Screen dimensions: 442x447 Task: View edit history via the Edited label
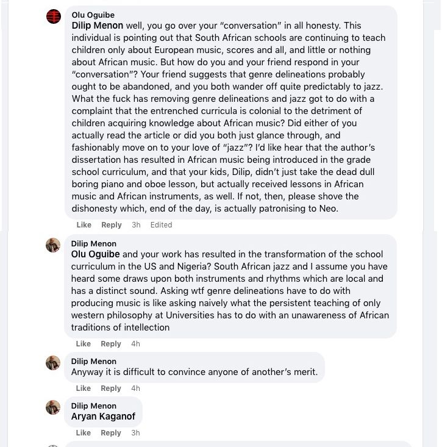(x=161, y=225)
